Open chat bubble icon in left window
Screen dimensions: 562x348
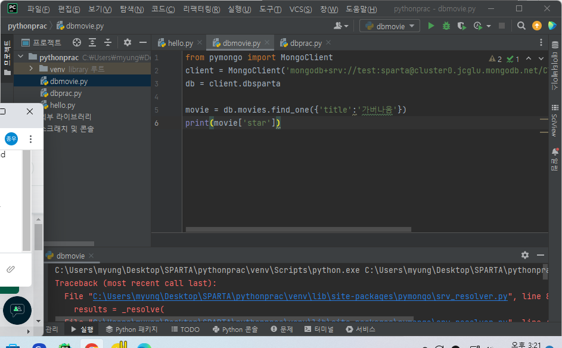point(17,310)
